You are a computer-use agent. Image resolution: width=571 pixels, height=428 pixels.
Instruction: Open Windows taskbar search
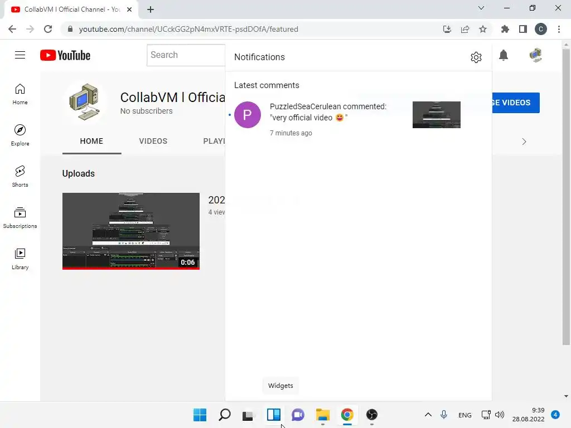pos(224,415)
